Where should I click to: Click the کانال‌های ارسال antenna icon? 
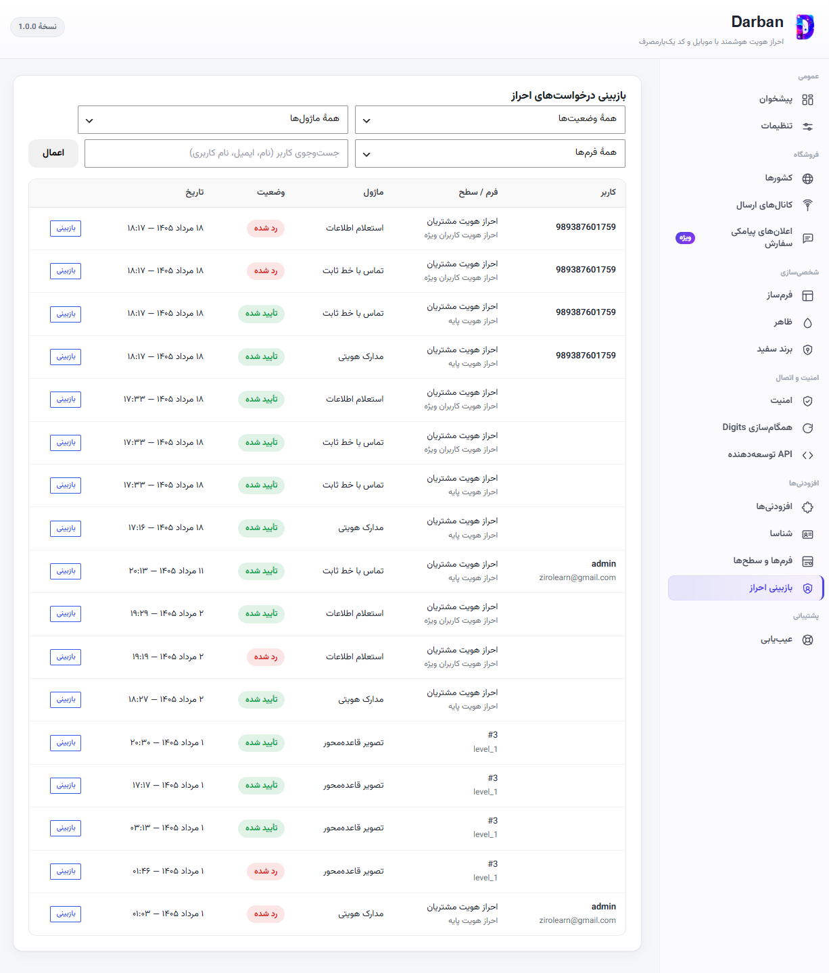point(807,206)
